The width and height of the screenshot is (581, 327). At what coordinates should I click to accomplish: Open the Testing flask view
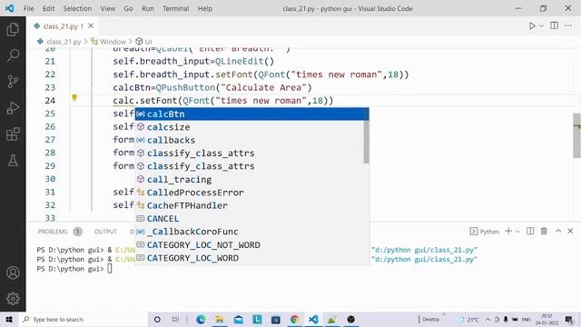point(13,160)
